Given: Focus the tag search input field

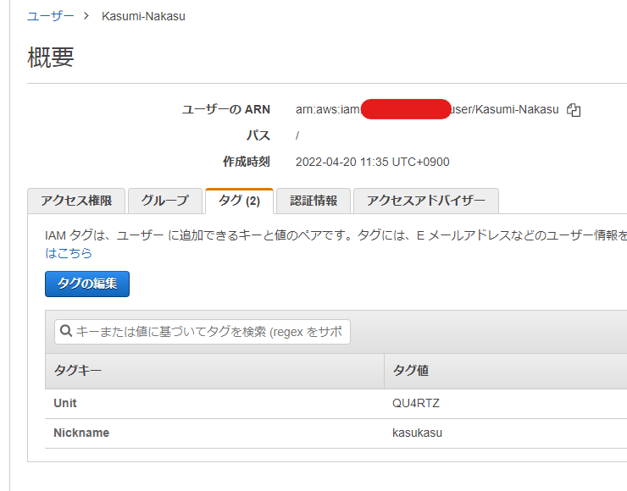Looking at the screenshot, I should (x=203, y=332).
